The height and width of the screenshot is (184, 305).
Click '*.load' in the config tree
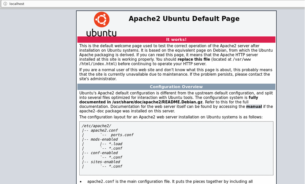[115, 144]
